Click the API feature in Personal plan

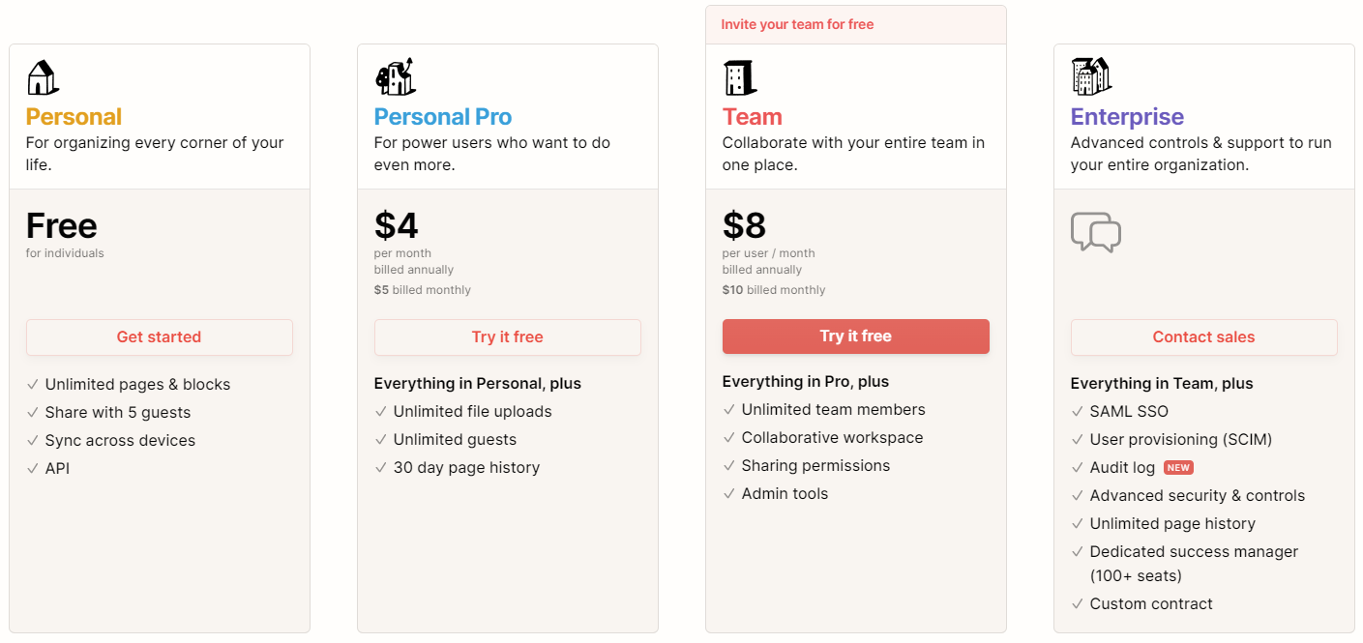(x=57, y=469)
